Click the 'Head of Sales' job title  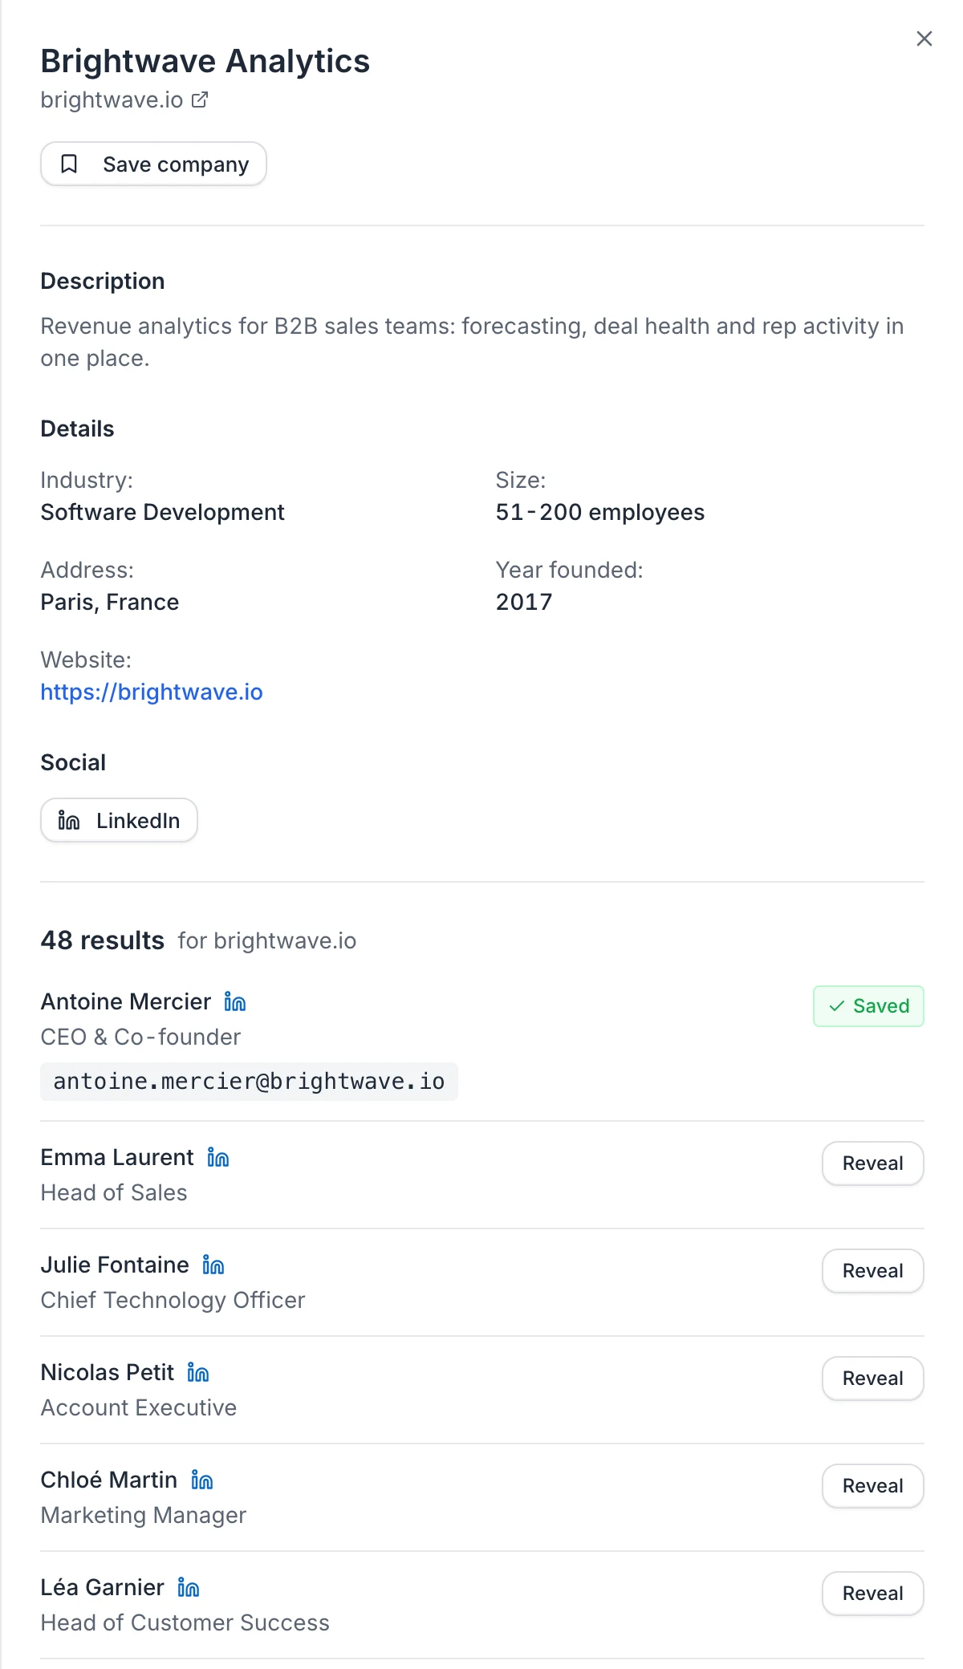(x=114, y=1192)
